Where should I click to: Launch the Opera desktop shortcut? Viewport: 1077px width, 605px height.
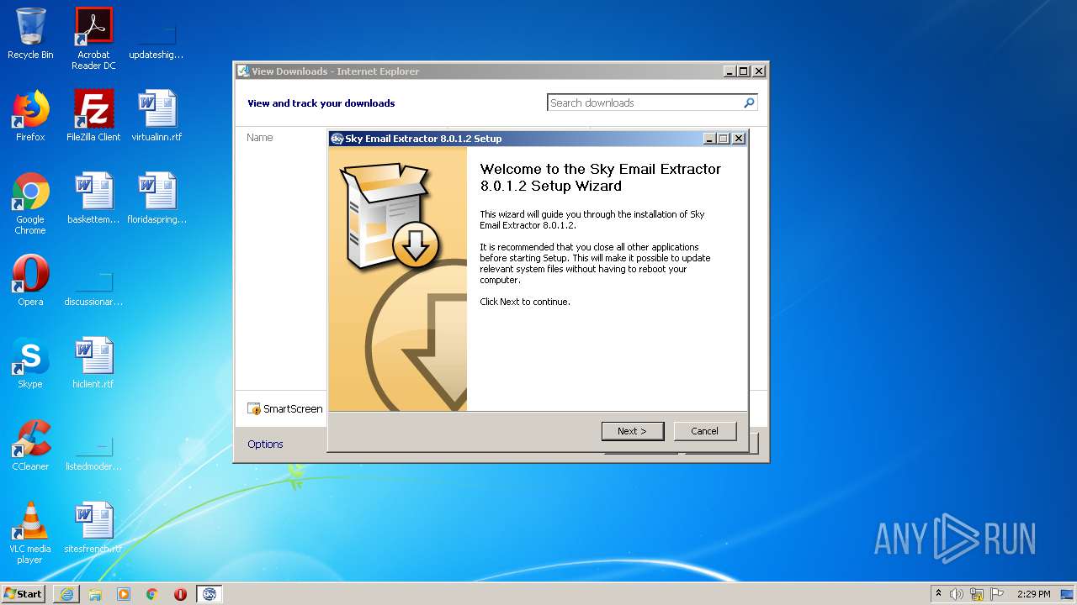[x=30, y=281]
